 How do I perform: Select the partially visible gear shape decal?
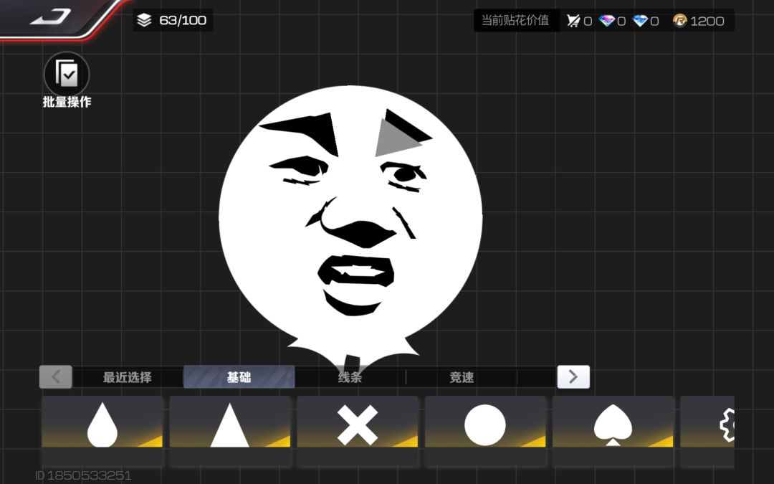[x=707, y=431]
